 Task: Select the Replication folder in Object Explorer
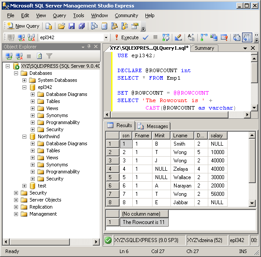pyautogui.click(x=41, y=207)
